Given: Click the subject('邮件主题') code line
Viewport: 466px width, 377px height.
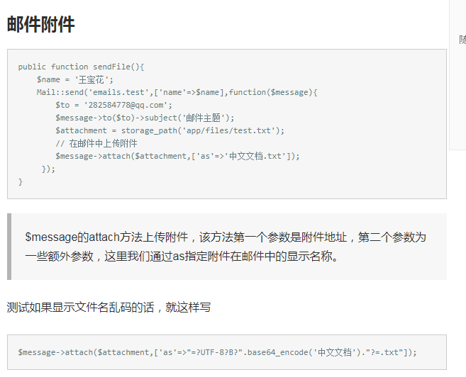Looking at the screenshot, I should pos(145,118).
